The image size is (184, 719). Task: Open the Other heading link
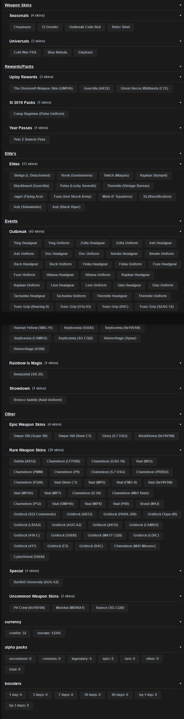pyautogui.click(x=10, y=414)
